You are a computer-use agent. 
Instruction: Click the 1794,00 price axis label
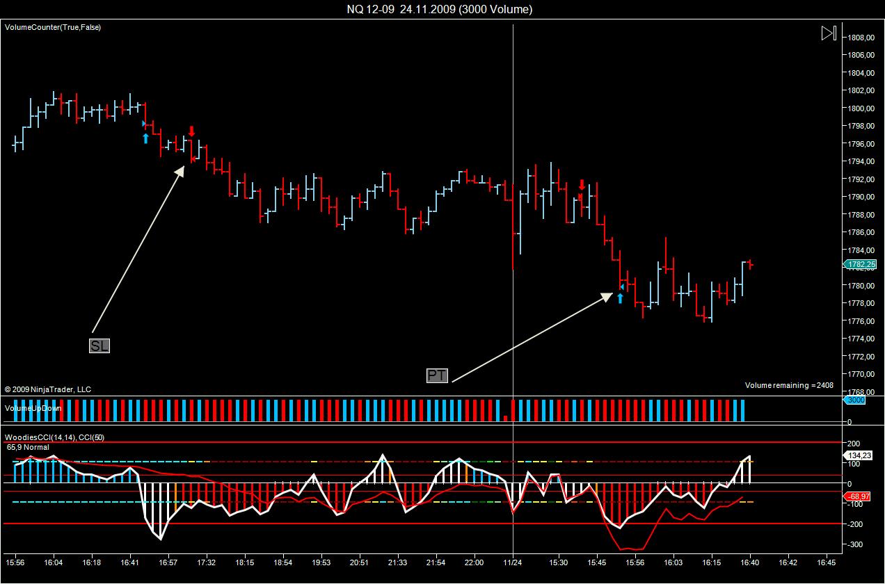click(x=860, y=161)
